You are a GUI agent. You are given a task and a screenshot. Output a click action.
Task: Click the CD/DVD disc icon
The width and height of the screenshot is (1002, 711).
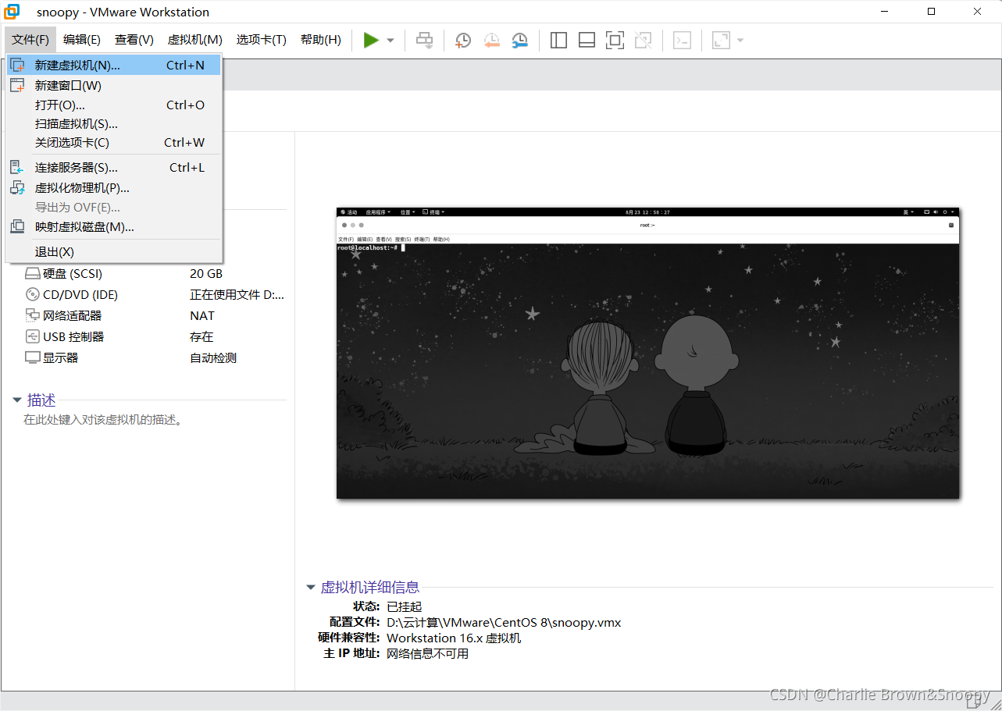coord(32,295)
